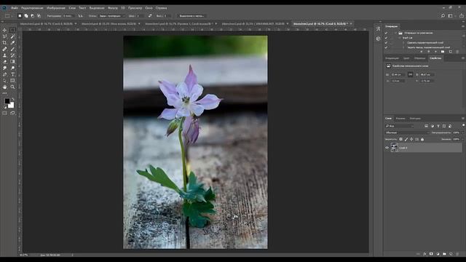Image resolution: width=466 pixels, height=262 pixels.
Task: Create new action set folder icon
Action: (443, 52)
